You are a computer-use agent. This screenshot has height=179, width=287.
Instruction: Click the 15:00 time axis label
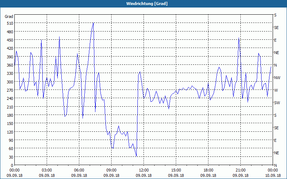click(x=176, y=170)
